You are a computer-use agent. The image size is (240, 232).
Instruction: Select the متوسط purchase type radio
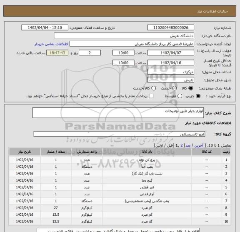(180, 96)
